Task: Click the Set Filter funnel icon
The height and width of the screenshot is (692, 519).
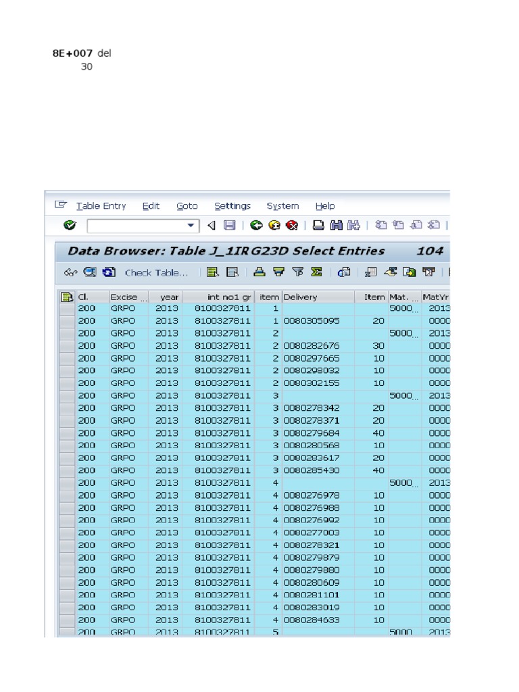Action: pos(298,272)
